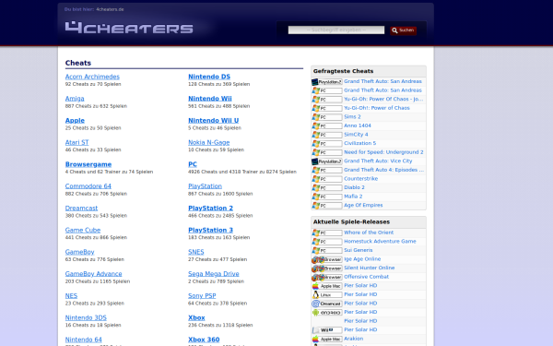Screen dimensions: 553x346
Task: Open the Amiga cheats category
Action: (x=75, y=99)
